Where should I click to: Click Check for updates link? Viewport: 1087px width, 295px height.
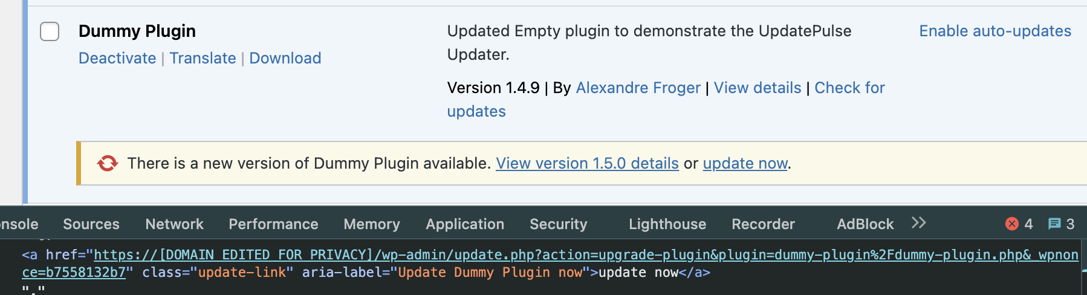849,88
